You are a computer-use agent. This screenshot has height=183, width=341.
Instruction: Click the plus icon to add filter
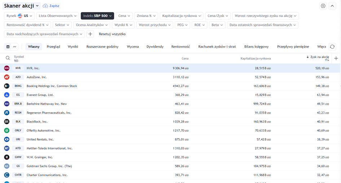(x=91, y=34)
